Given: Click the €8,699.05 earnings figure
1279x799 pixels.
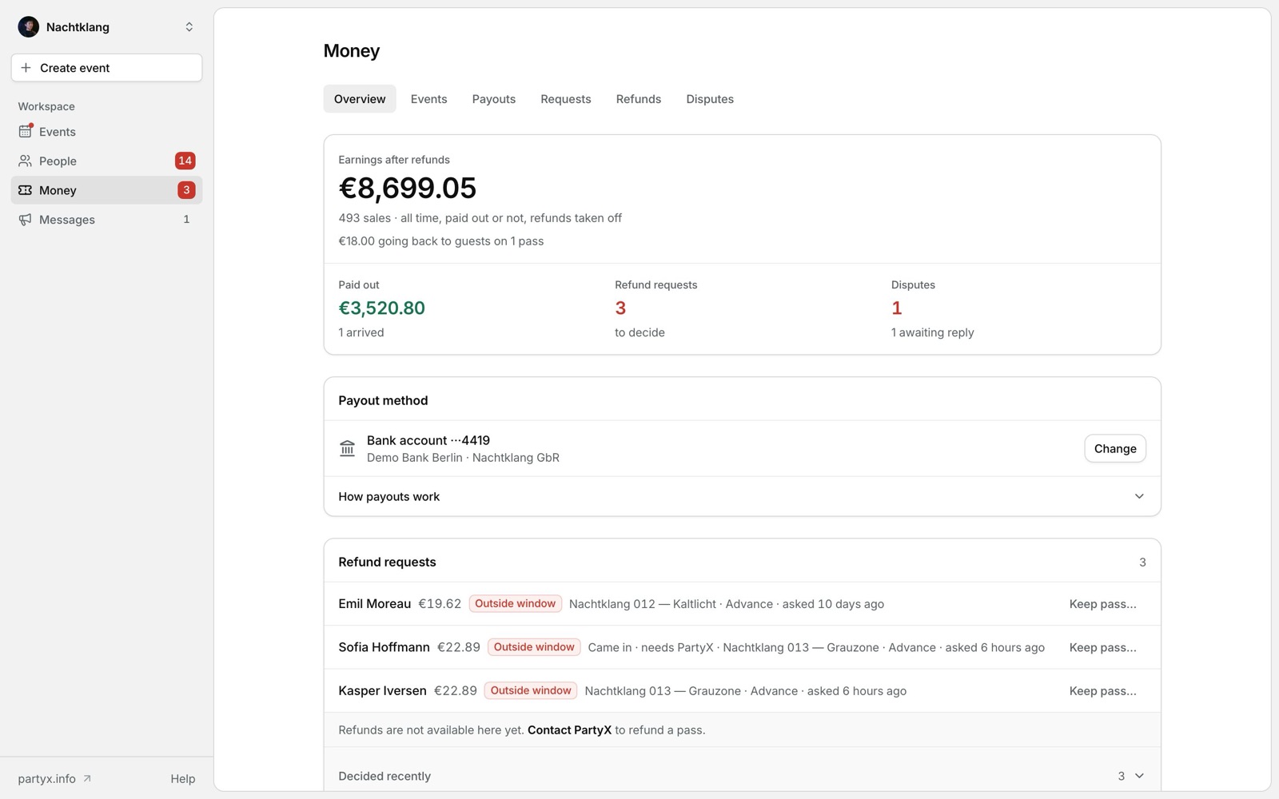Looking at the screenshot, I should [x=407, y=188].
